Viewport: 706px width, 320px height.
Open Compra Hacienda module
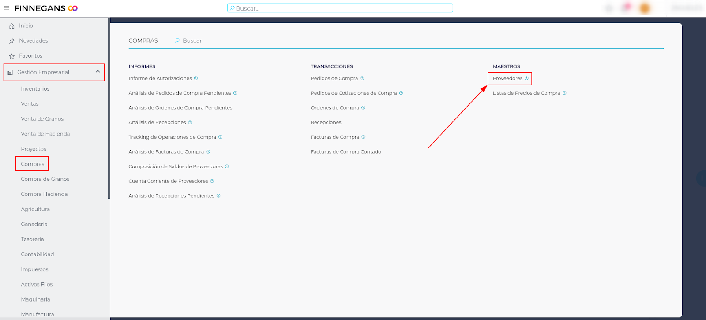[x=44, y=194]
